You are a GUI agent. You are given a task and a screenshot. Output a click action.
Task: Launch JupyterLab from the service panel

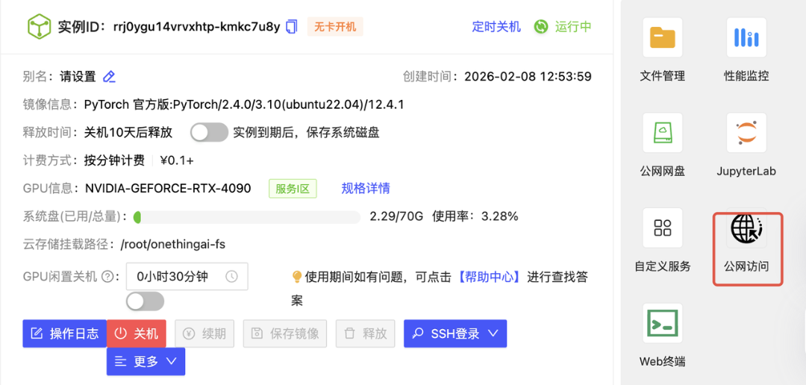(746, 134)
